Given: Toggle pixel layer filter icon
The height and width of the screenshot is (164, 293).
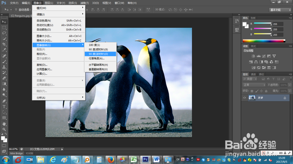Looking at the screenshot, I should (x=263, y=79).
